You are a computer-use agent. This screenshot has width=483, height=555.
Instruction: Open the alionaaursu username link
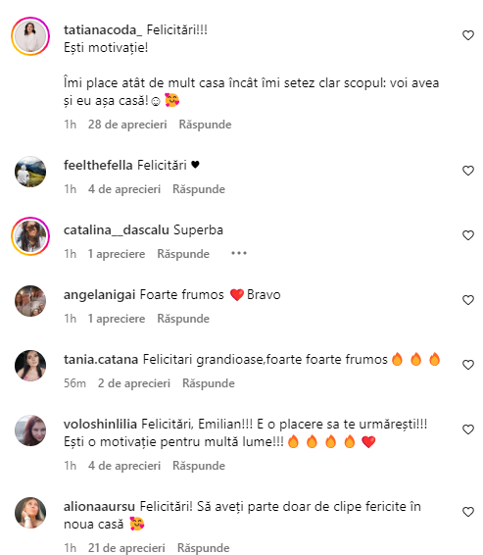[x=99, y=506]
